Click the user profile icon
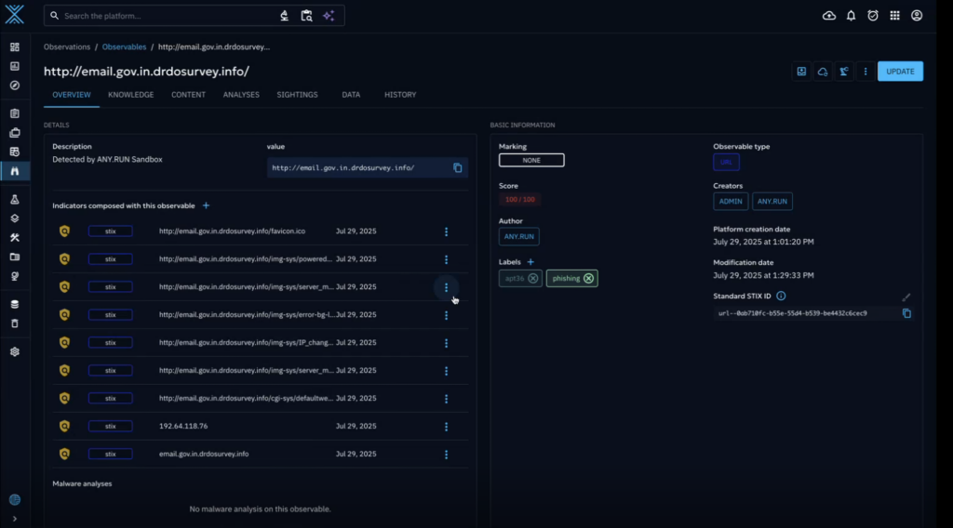953x528 pixels. tap(917, 16)
